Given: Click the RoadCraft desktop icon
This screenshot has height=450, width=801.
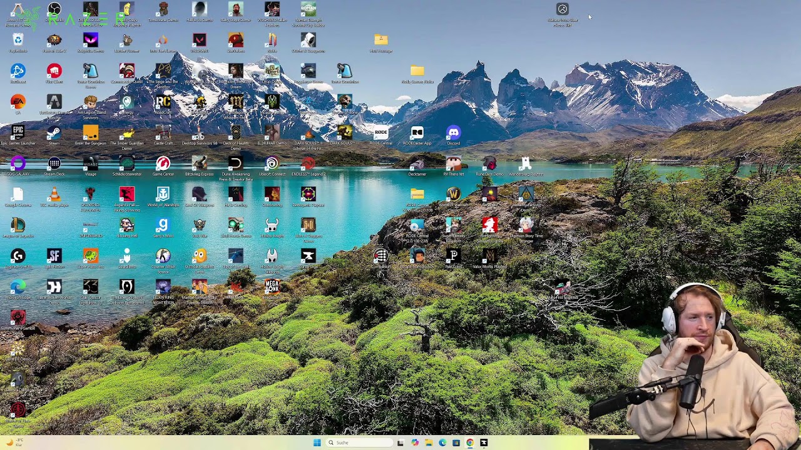Looking at the screenshot, I should point(163,101).
